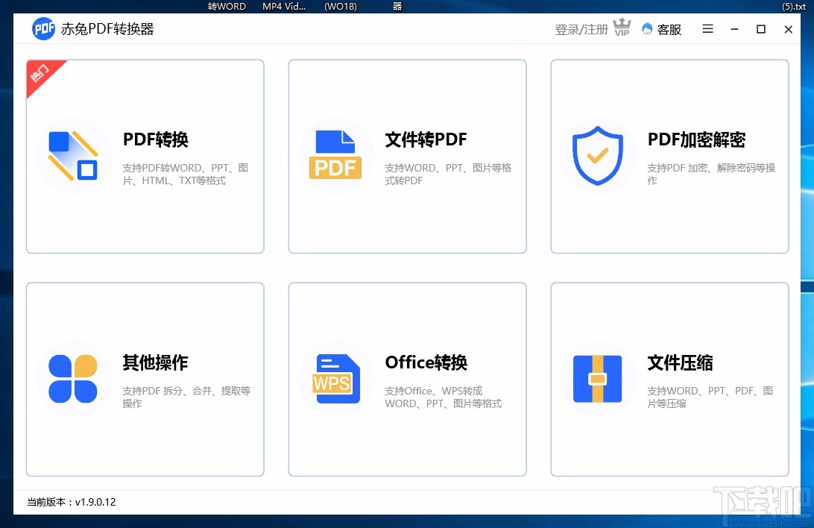Click the WPS icon under Office转换
The height and width of the screenshot is (528, 814).
click(335, 378)
